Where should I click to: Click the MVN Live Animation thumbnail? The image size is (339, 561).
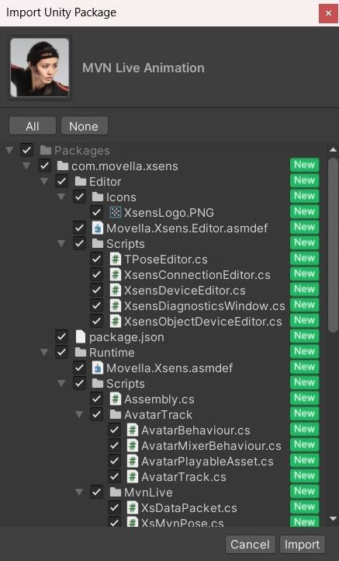coord(40,68)
